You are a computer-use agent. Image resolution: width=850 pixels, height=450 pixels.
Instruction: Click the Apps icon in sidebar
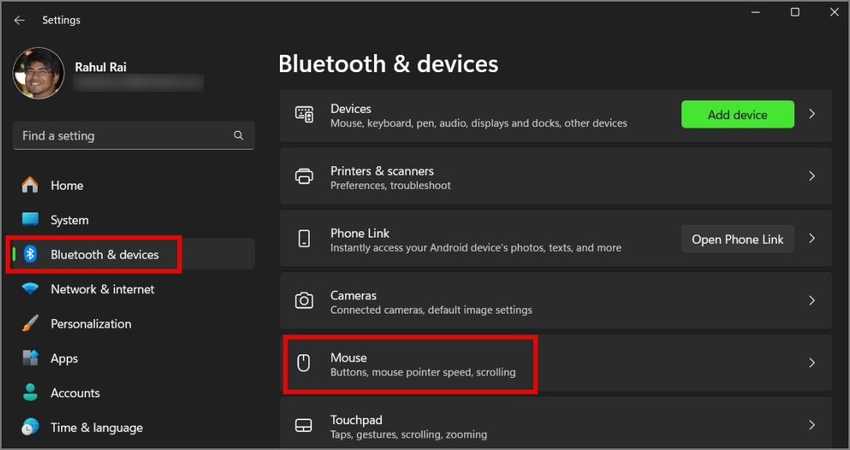tap(30, 358)
